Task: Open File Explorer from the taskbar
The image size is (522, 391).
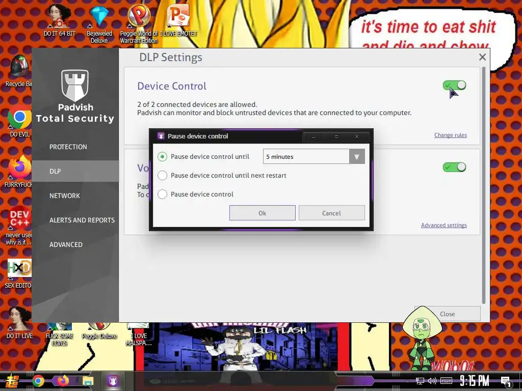Action: [x=88, y=381]
